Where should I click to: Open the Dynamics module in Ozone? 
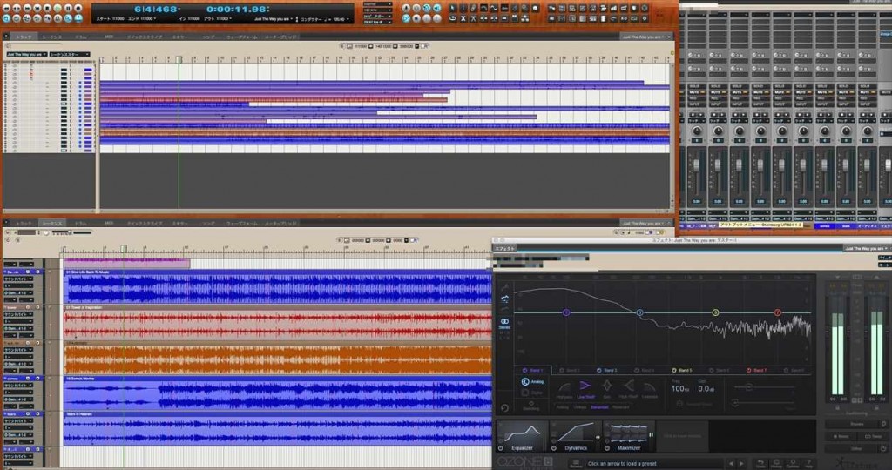point(575,436)
